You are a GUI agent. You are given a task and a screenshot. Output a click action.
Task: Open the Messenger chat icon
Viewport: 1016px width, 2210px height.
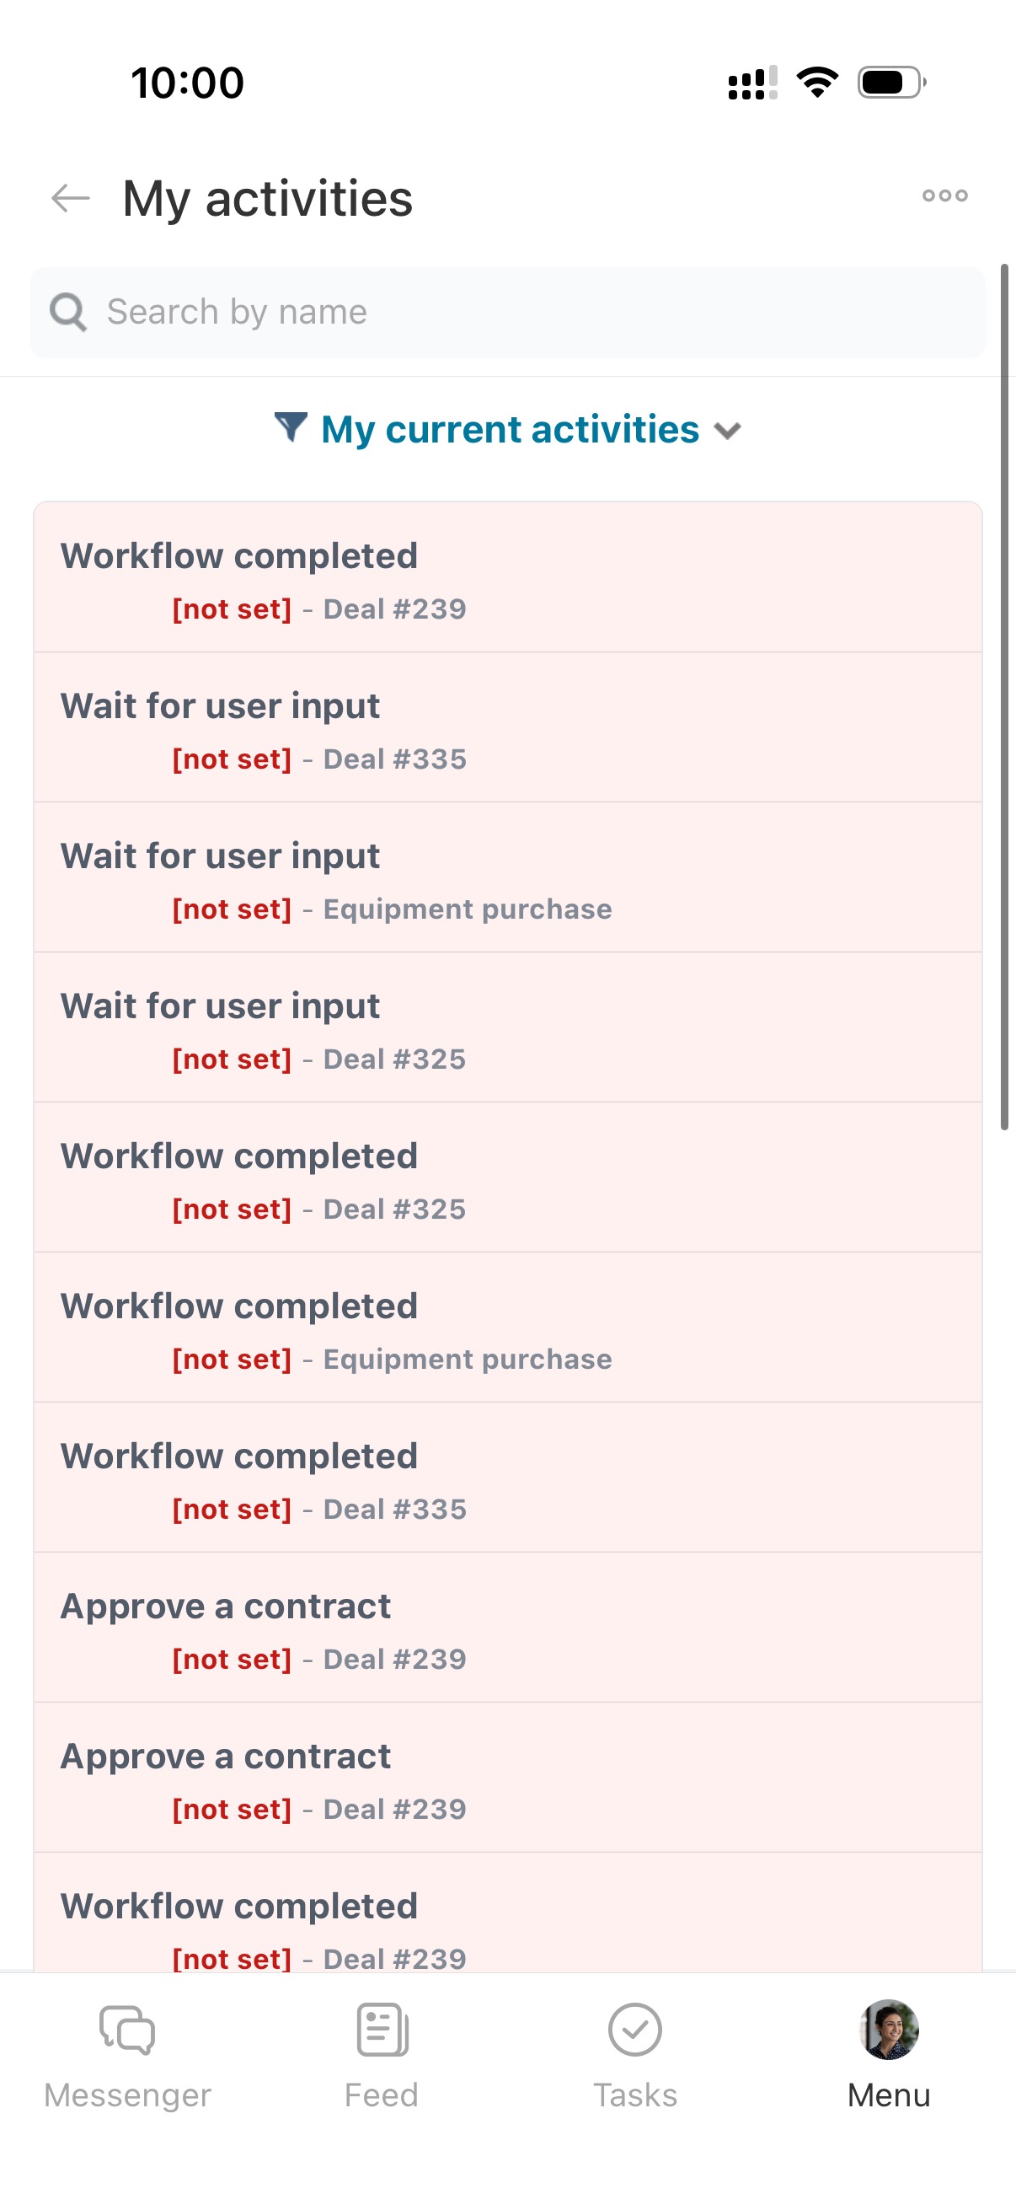click(x=127, y=2029)
